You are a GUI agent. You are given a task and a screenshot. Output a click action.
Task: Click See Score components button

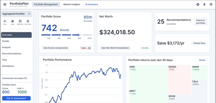(x=56, y=48)
